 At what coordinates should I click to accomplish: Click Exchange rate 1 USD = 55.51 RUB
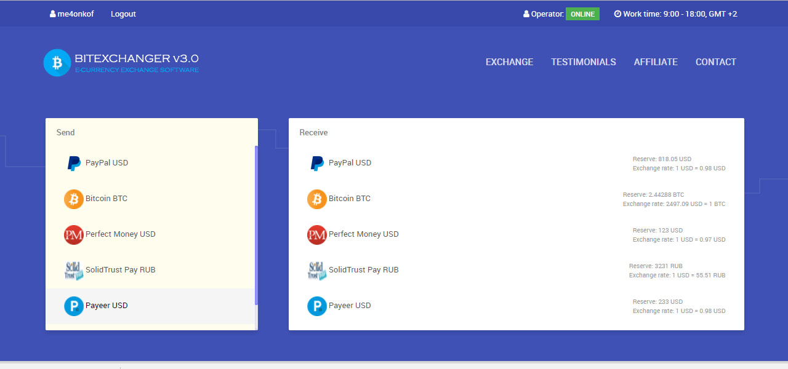[x=677, y=276]
